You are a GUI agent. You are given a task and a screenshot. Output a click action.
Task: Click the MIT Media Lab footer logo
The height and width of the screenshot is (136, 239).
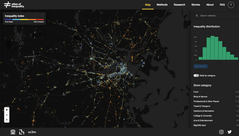[x=22, y=132]
